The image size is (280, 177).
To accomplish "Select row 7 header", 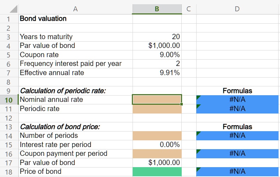I will (x=8, y=73).
